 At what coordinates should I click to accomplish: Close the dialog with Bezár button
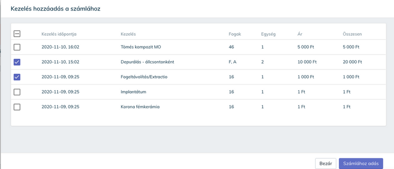point(325,163)
